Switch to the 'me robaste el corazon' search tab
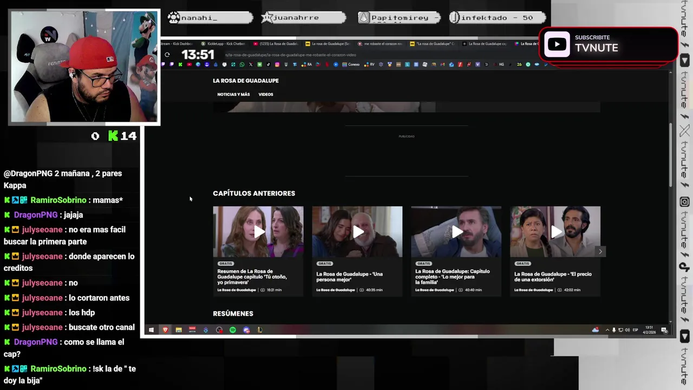This screenshot has width=693, height=390. (380, 44)
